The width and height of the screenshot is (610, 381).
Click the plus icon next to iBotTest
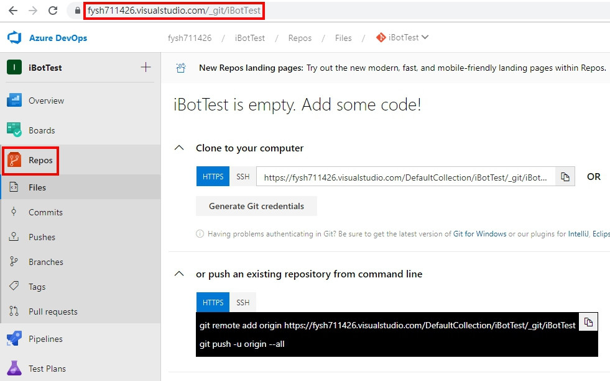(146, 67)
